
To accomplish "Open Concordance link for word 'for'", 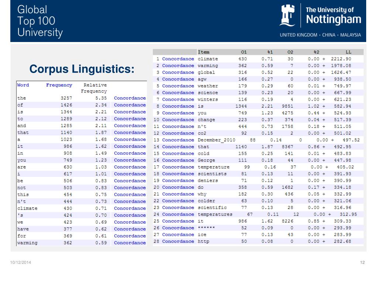I will pyautogui.click(x=130, y=236).
